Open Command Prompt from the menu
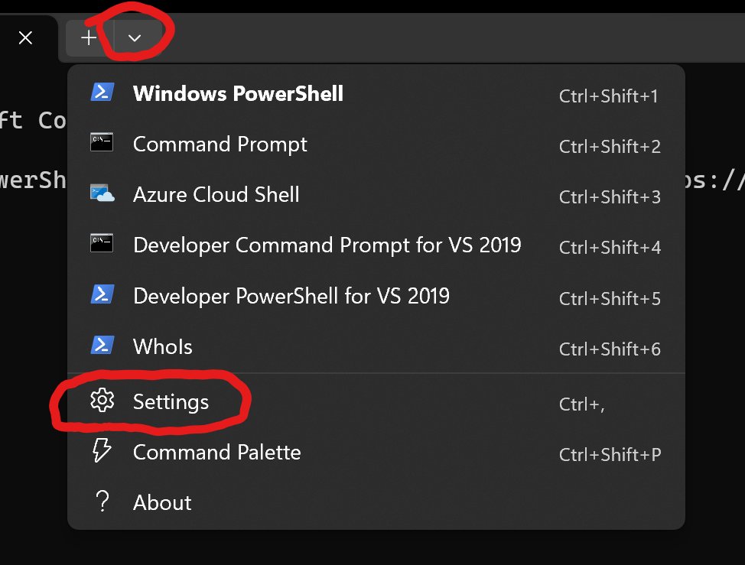 (220, 144)
